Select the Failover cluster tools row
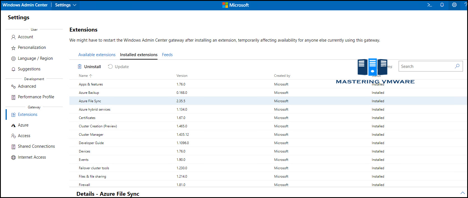Screen dimensions: 468x198 268,168
